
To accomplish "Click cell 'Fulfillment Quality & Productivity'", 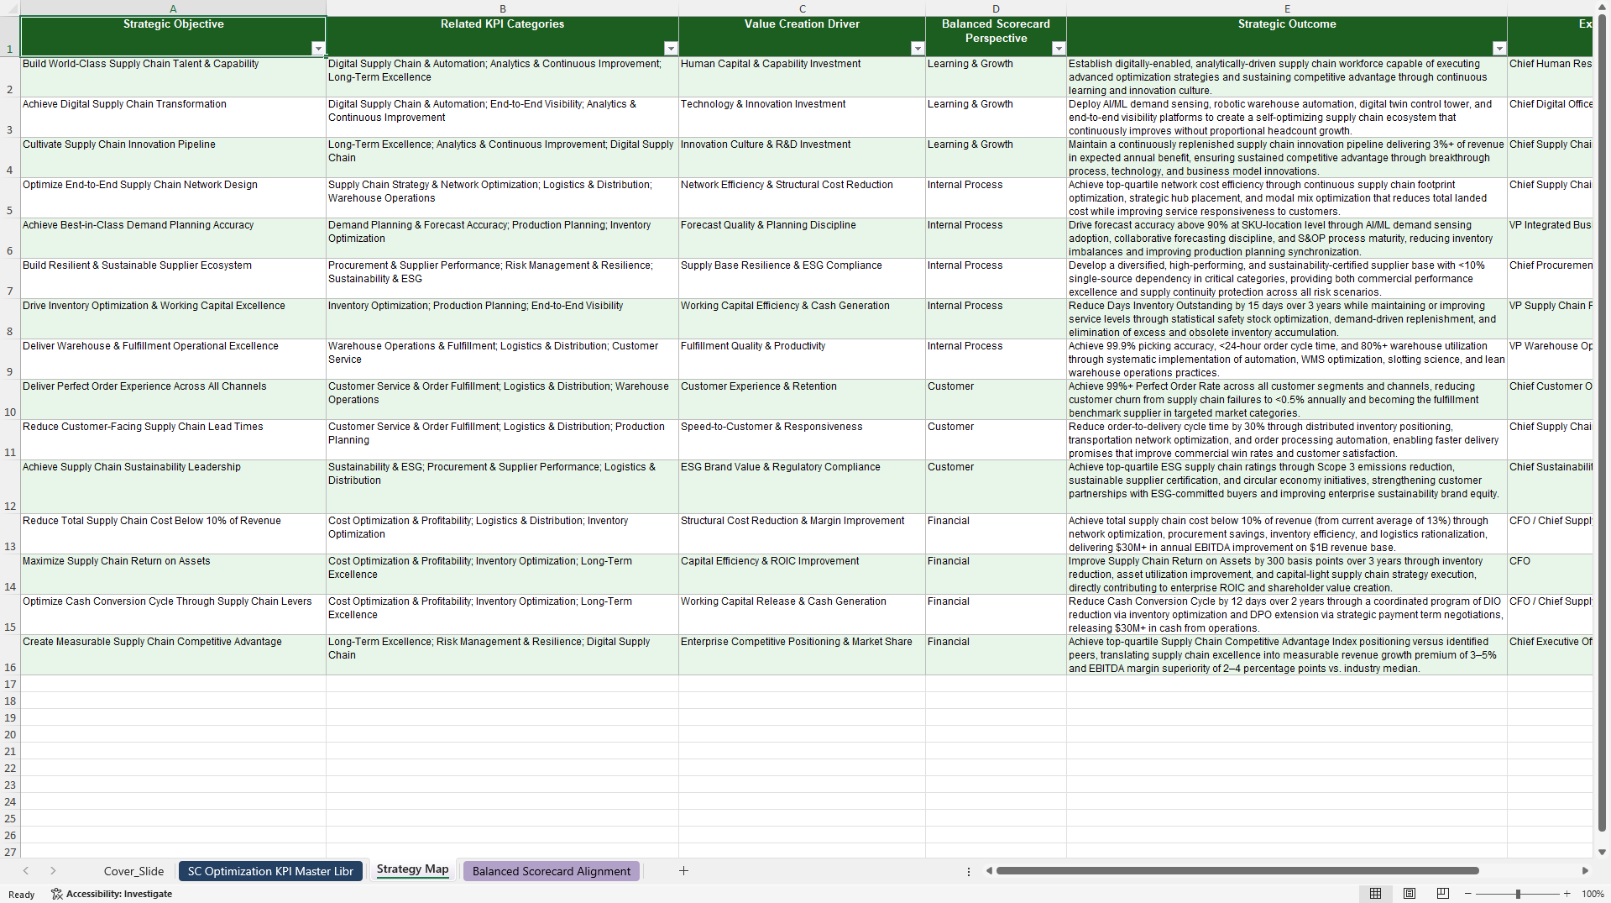I will (802, 360).
